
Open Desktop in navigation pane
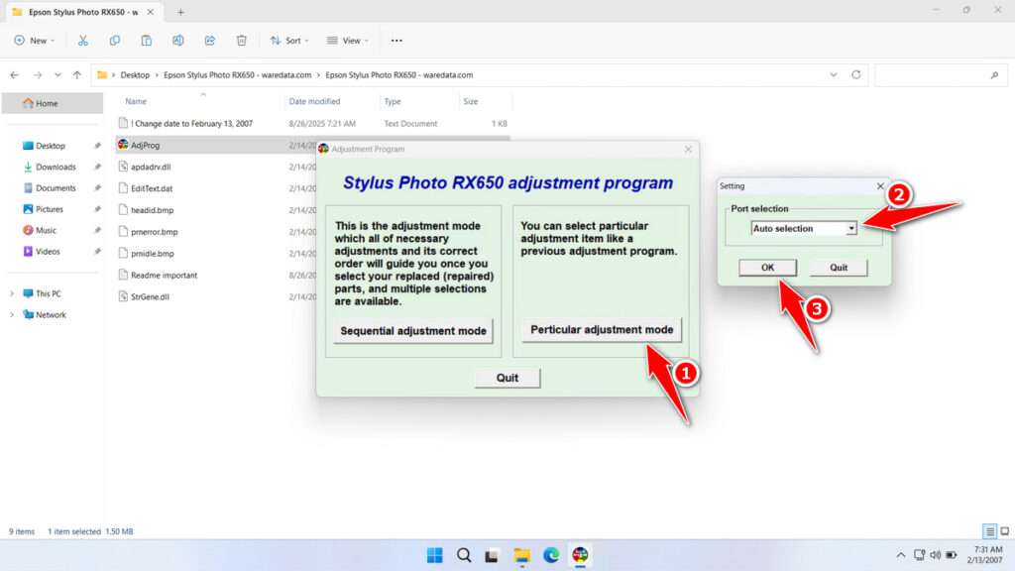50,146
